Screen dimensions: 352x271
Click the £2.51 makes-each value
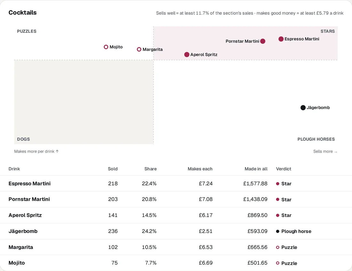[x=206, y=231]
